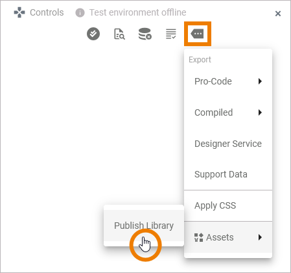Click the checklist lines icon
The height and width of the screenshot is (273, 291).
pyautogui.click(x=171, y=34)
